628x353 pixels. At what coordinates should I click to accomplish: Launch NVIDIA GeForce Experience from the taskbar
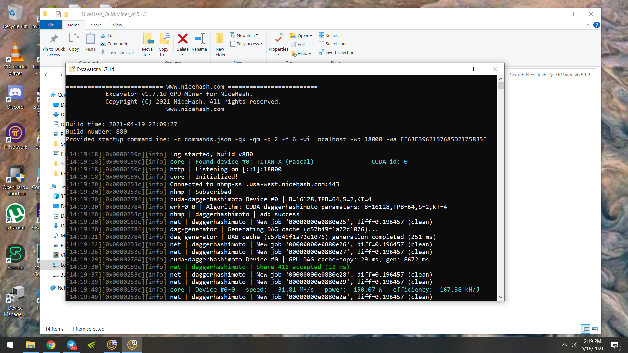tap(92, 345)
